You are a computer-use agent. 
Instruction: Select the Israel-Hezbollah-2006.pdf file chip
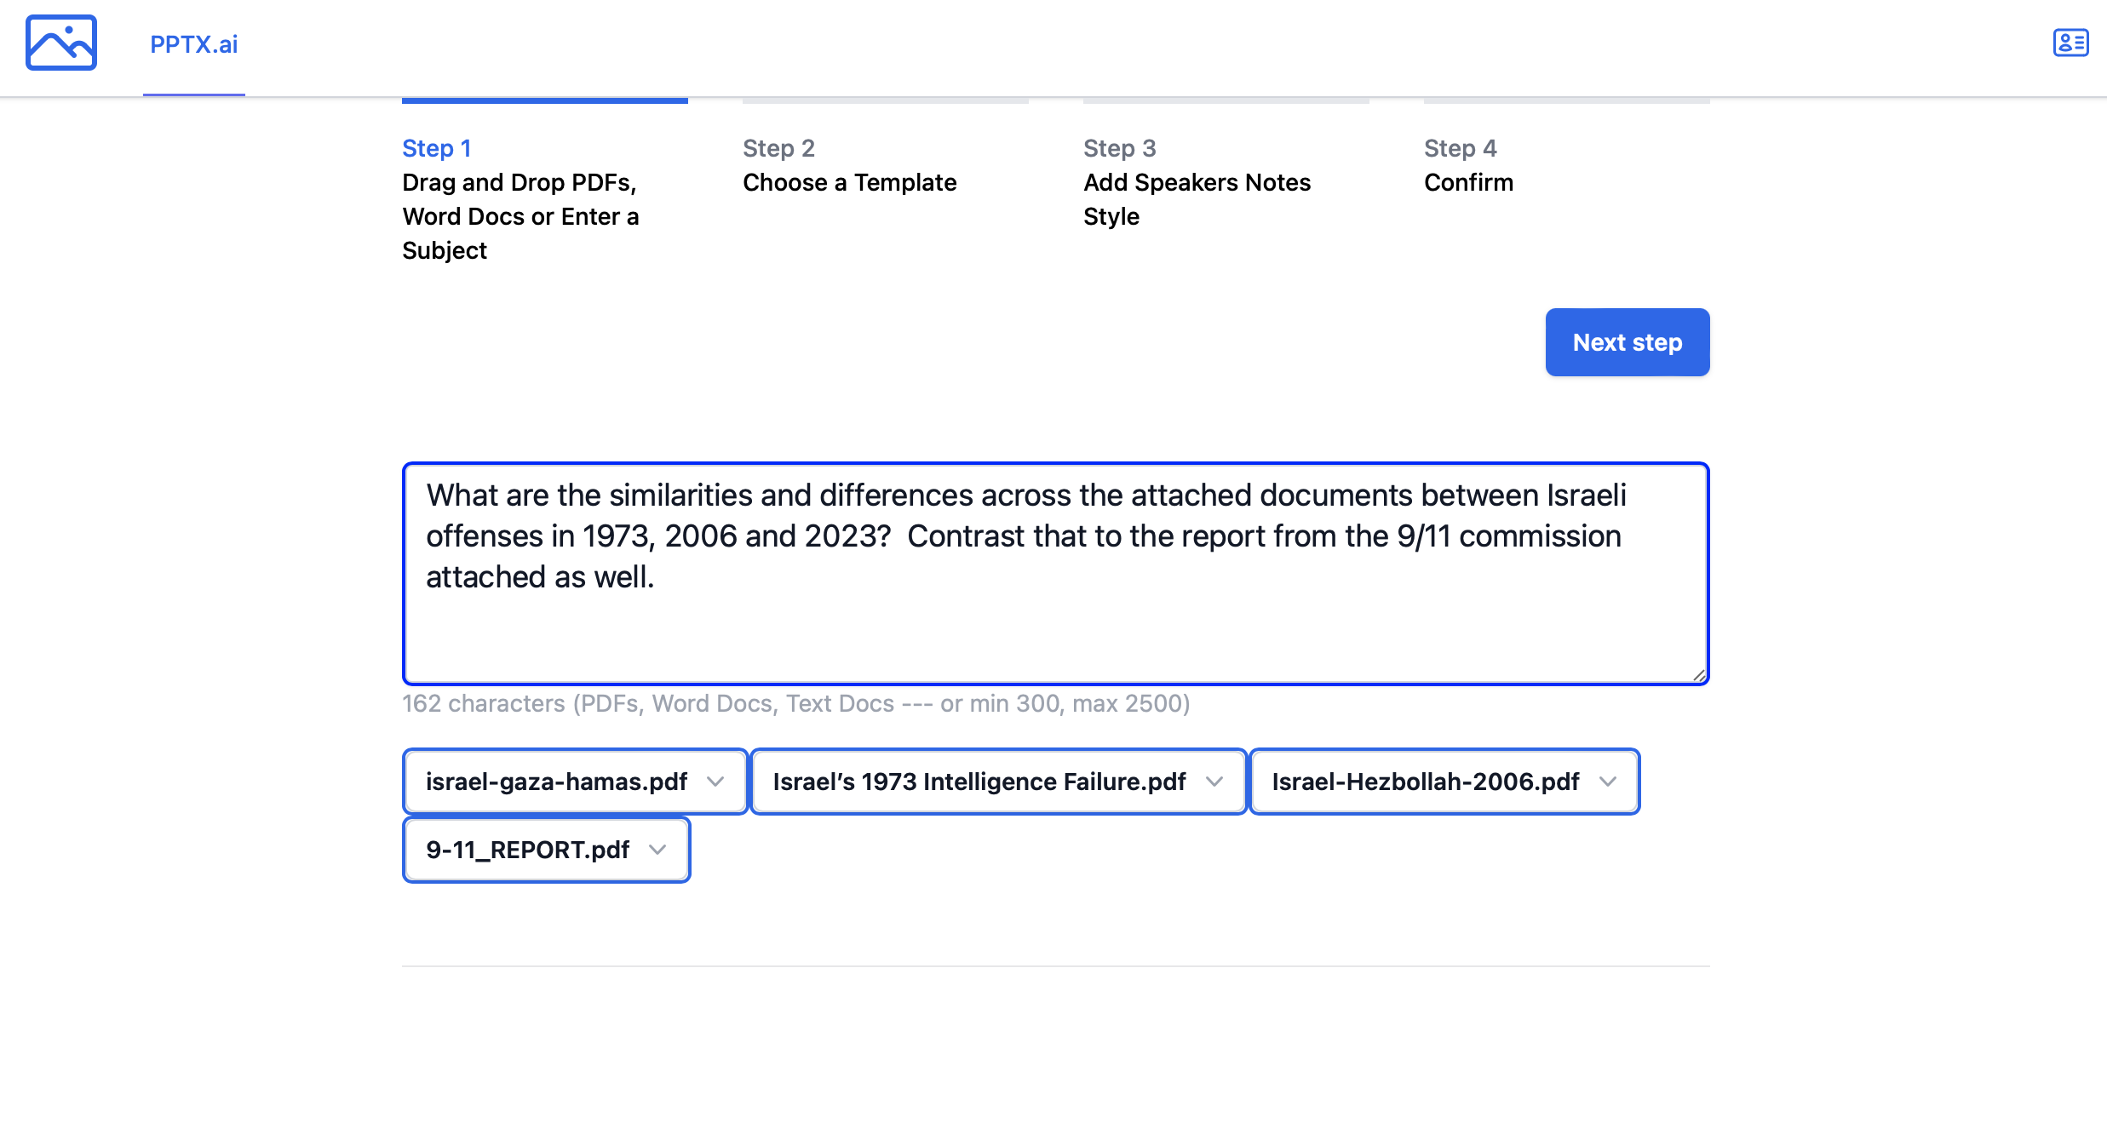[1425, 782]
